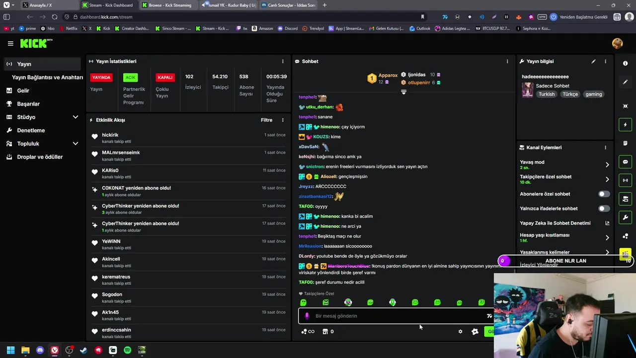636x358 pixels.
Task: Open chat settings gear icon
Action: click(460, 332)
